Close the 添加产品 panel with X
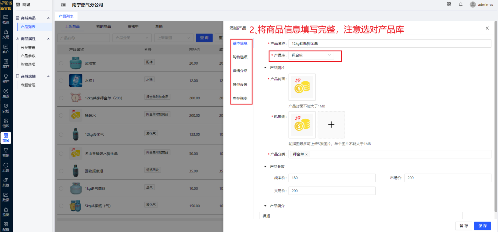The width and height of the screenshot is (498, 232). coord(487,28)
